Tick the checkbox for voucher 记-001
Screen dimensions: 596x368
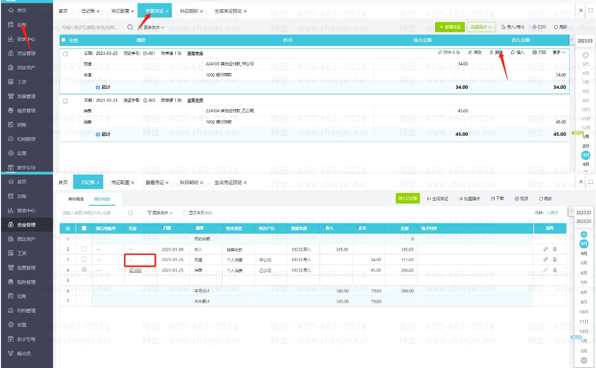pos(65,53)
